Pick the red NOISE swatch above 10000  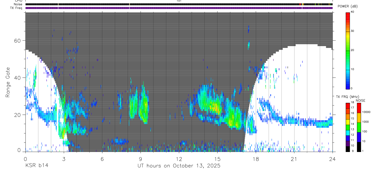359,108
